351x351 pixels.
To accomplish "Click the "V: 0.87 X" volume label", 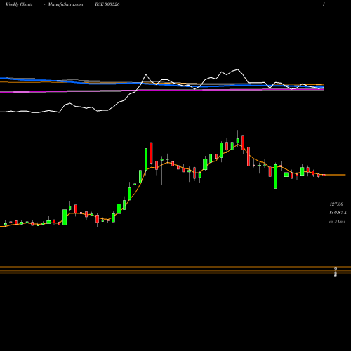I will [x=338, y=213].
